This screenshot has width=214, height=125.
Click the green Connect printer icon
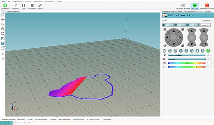pyautogui.click(x=5, y=5)
